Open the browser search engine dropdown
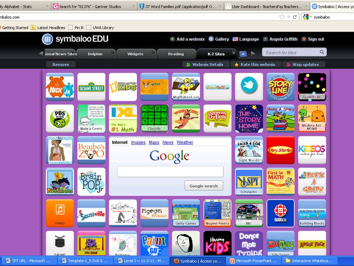The width and height of the screenshot is (354, 266). (x=308, y=17)
